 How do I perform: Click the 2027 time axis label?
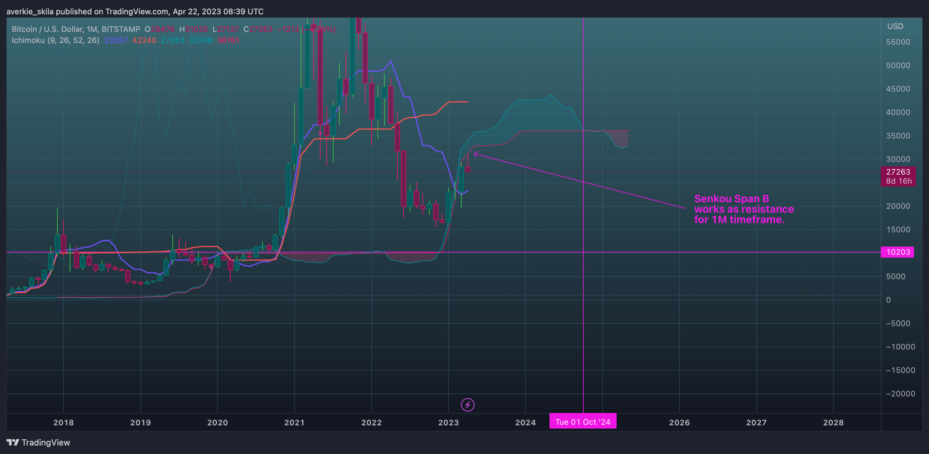click(756, 423)
